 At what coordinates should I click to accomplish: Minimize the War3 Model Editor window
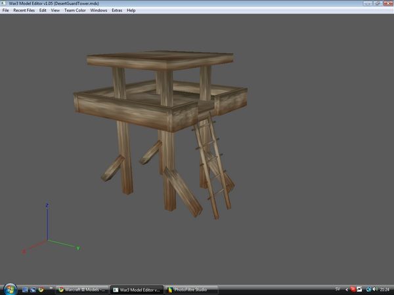pyautogui.click(x=368, y=3)
